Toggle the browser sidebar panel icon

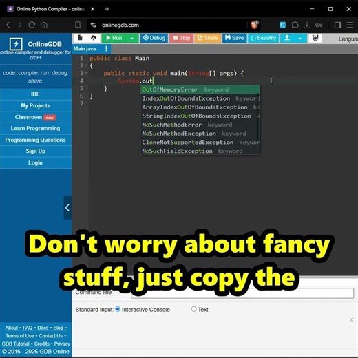(338, 25)
